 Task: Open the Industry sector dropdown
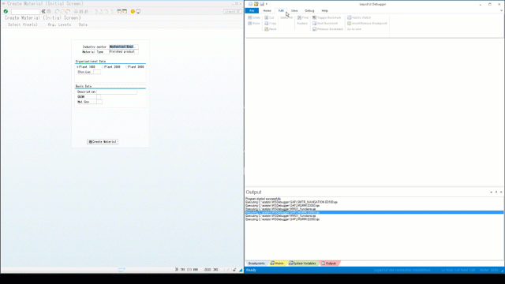[124, 47]
